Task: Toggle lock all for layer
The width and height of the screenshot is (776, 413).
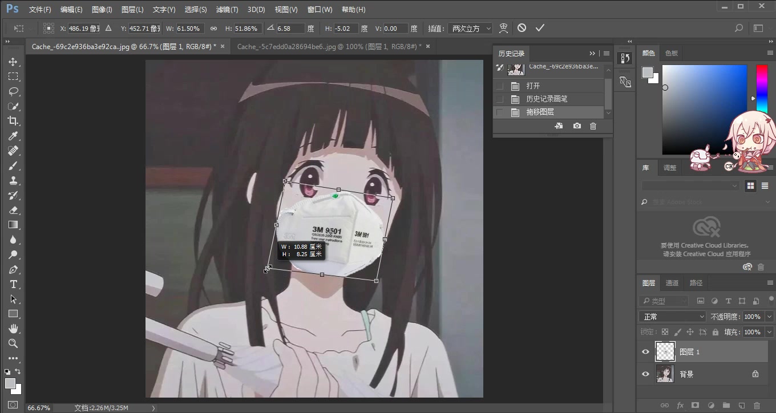Action: point(715,331)
